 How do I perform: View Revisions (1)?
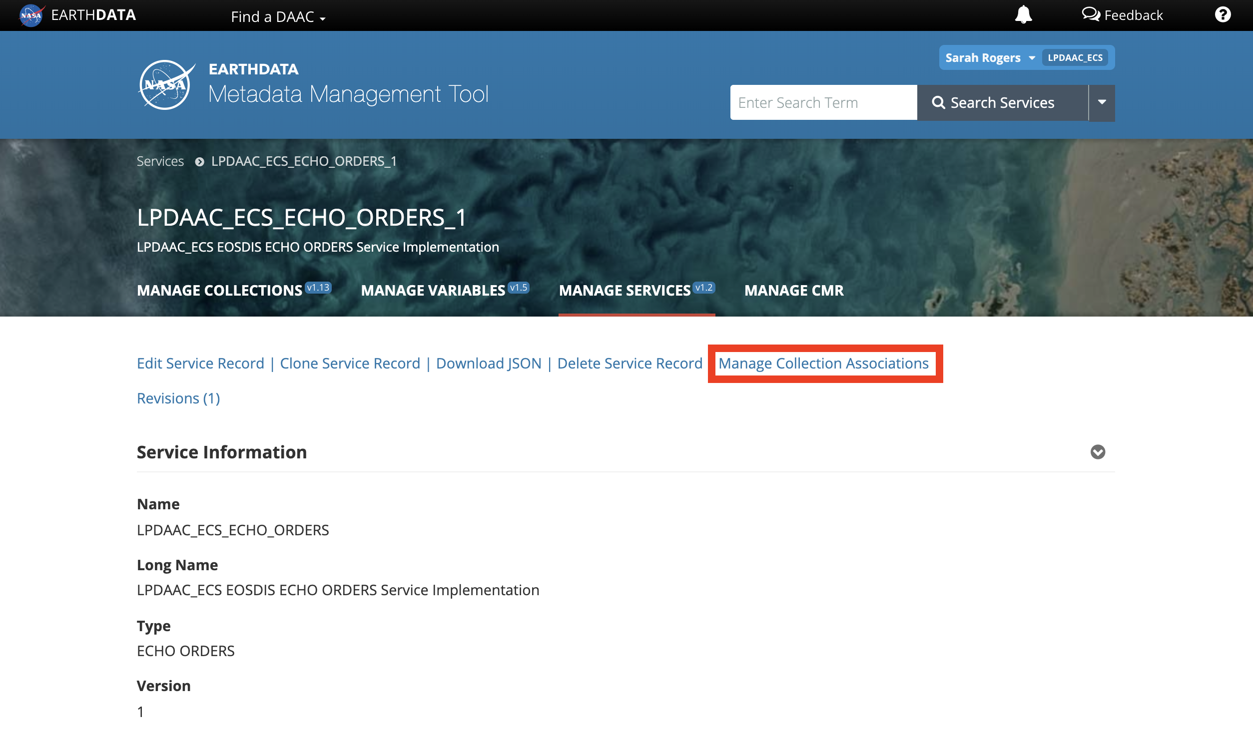point(178,398)
